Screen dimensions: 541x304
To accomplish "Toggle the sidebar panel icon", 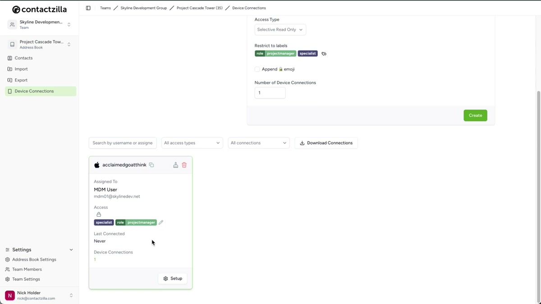I will [x=88, y=8].
